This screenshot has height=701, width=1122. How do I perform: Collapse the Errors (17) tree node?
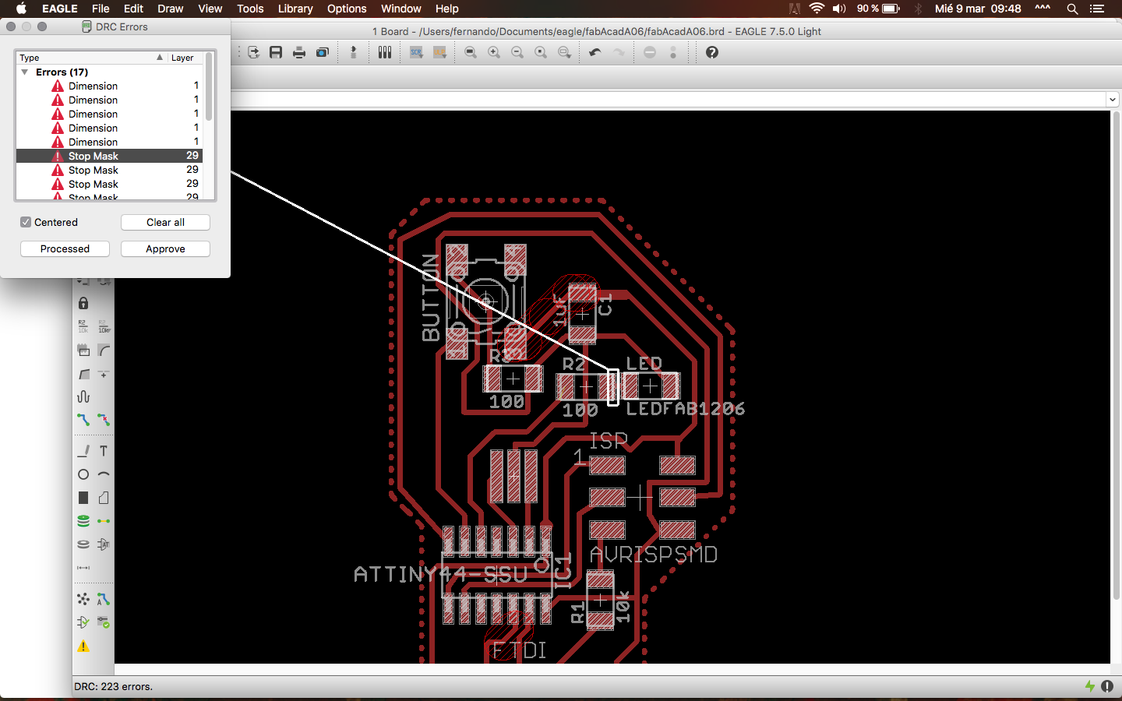[24, 72]
